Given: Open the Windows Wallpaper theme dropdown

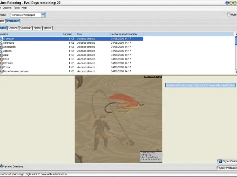Looking at the screenshot, I should point(43,15).
